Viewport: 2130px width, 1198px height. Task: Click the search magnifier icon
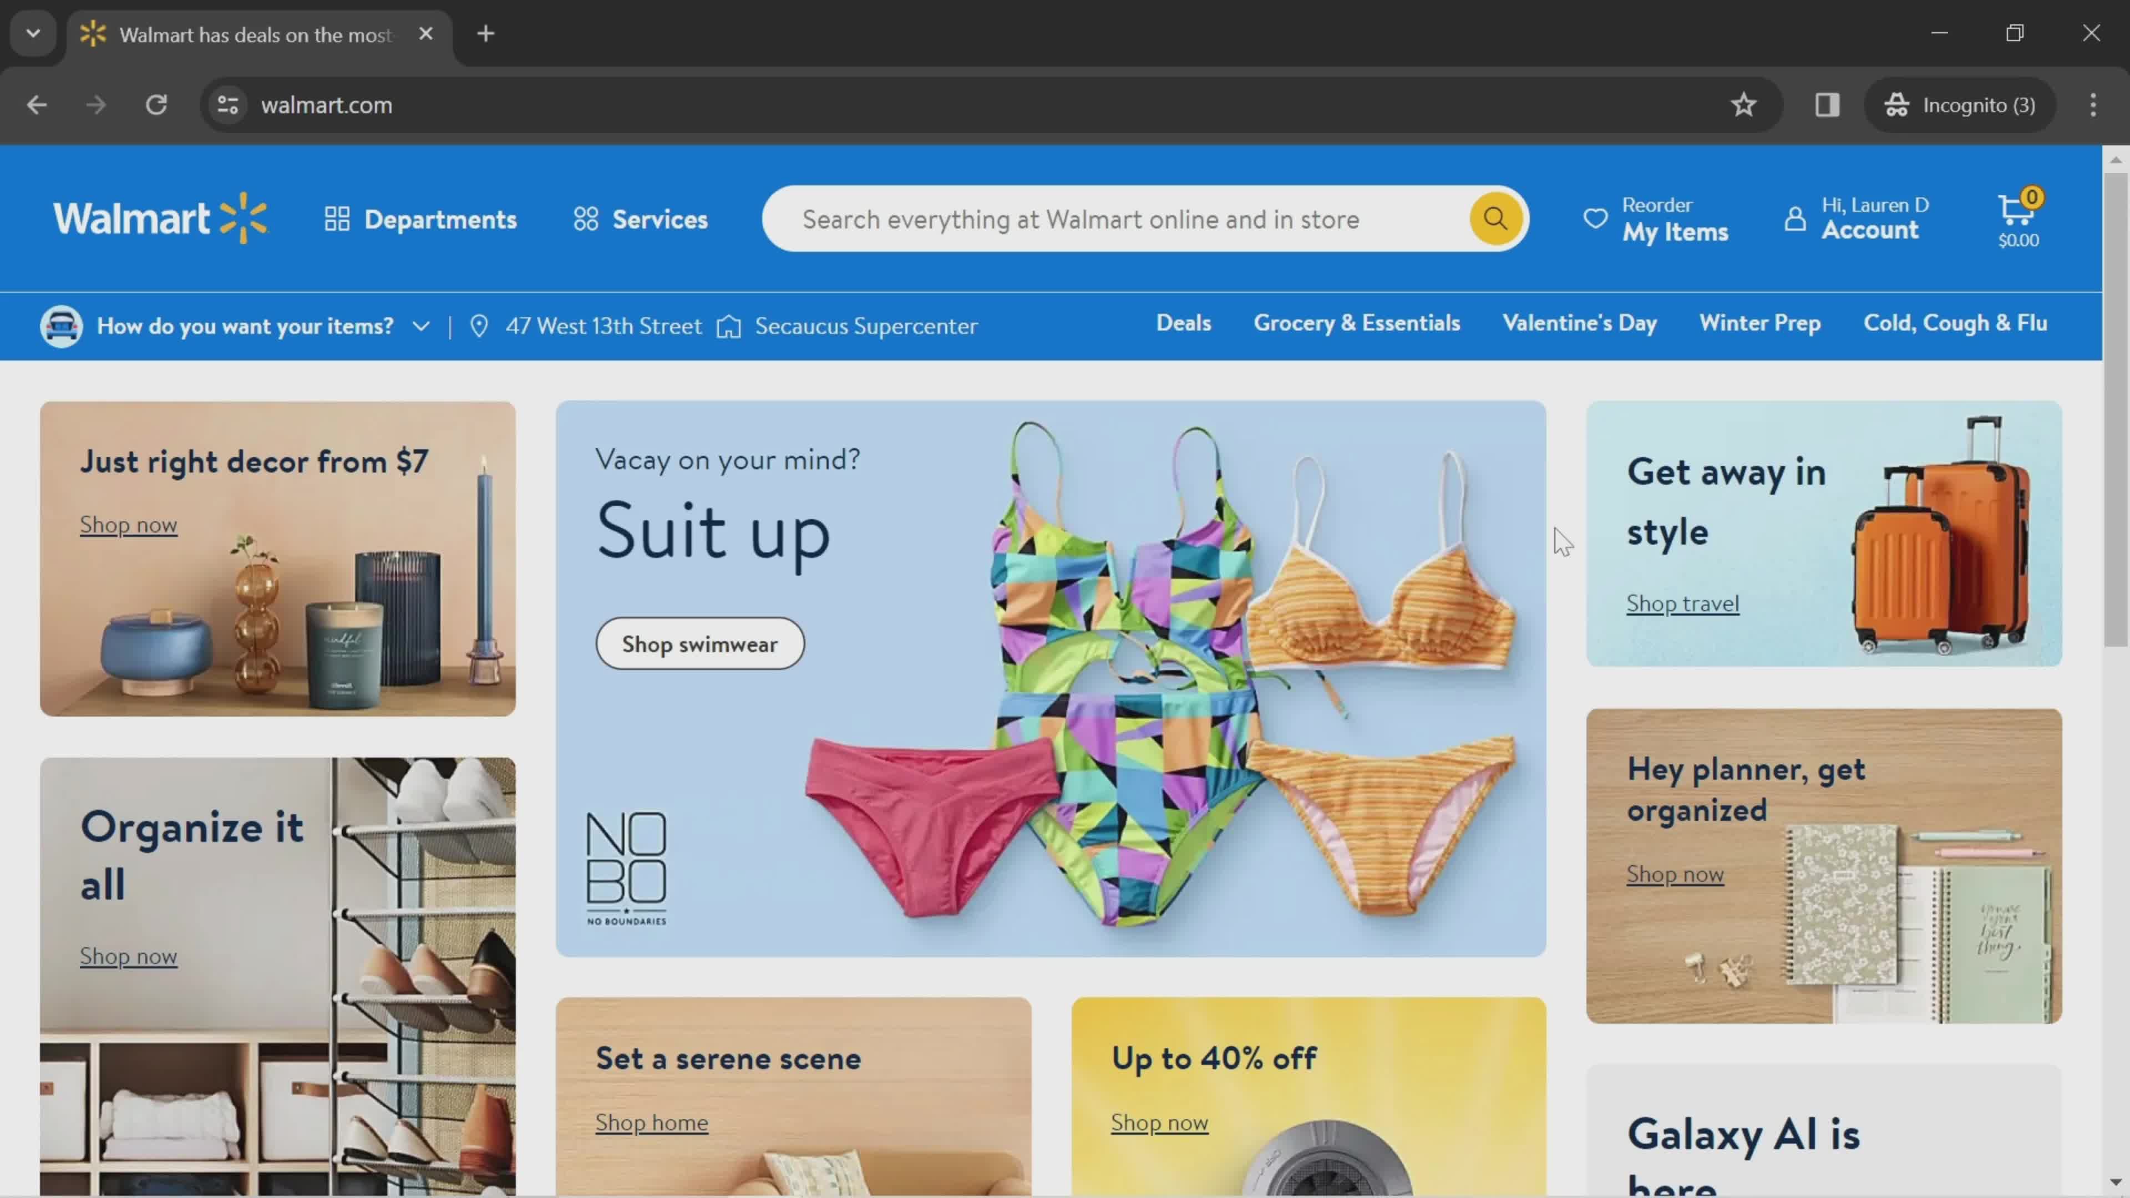point(1495,220)
